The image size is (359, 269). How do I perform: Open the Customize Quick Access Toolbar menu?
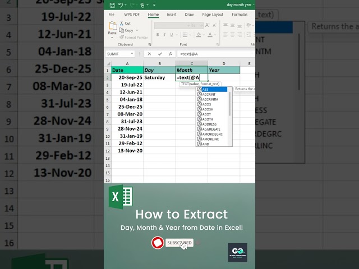(x=154, y=5)
